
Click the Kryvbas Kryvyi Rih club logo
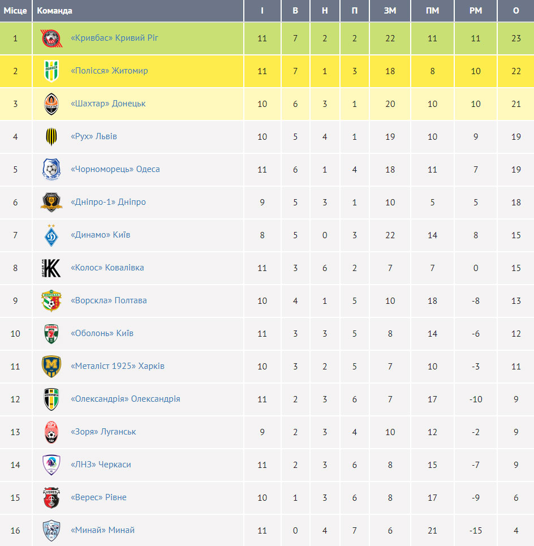(51, 38)
